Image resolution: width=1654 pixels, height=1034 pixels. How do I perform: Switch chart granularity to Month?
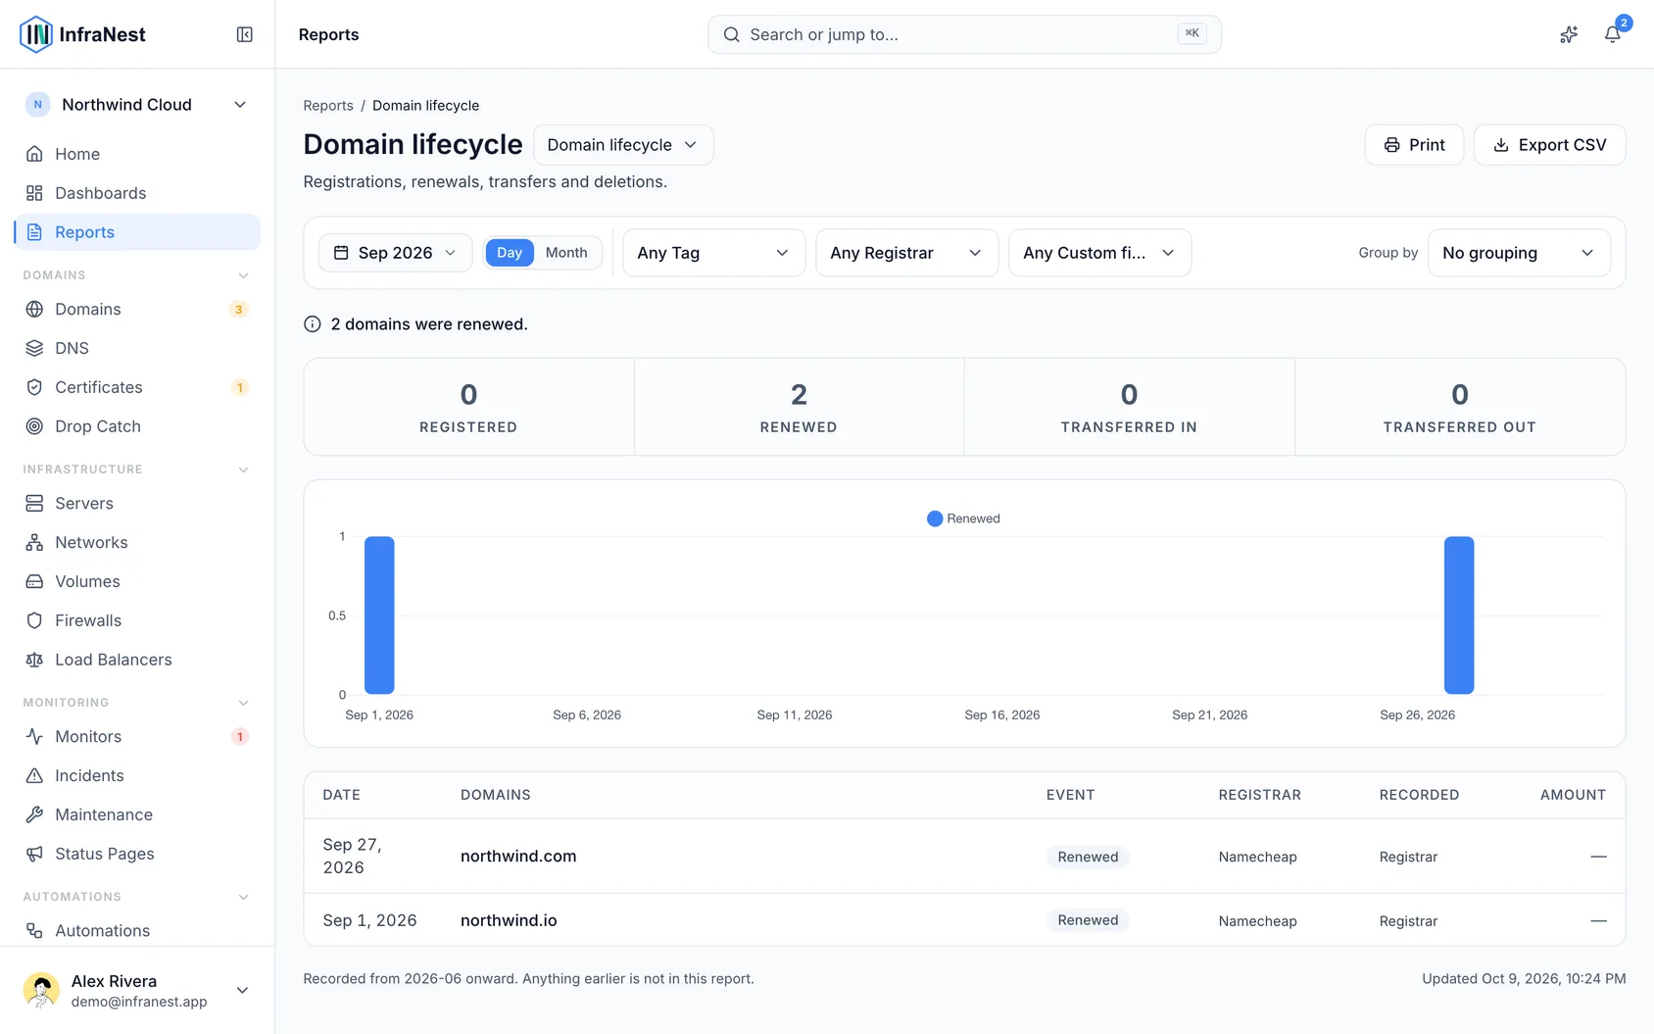[566, 253]
